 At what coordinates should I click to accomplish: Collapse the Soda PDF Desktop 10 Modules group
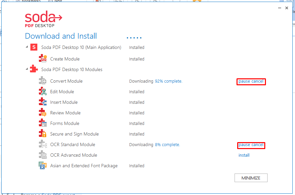pyautogui.click(x=27, y=69)
